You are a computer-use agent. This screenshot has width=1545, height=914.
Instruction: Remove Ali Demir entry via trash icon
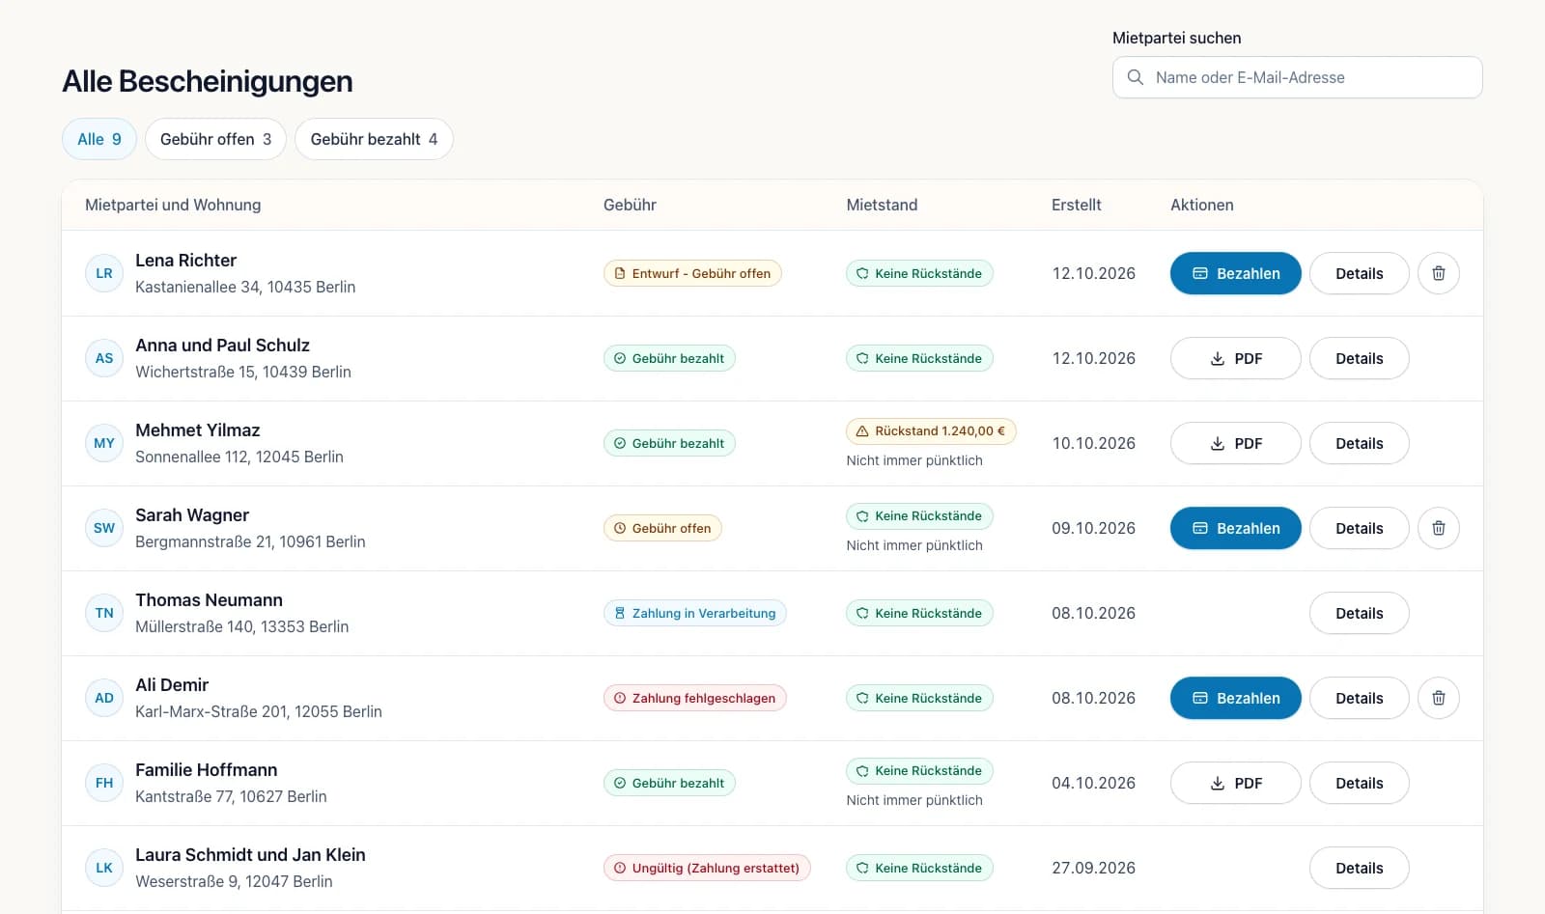(1438, 698)
